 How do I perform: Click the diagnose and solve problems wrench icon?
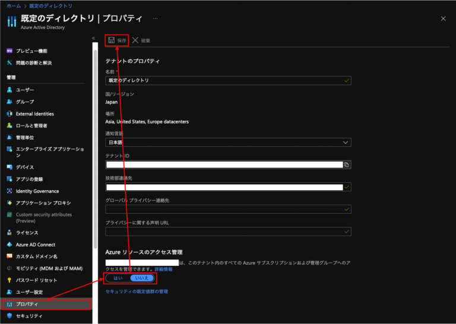click(9, 63)
